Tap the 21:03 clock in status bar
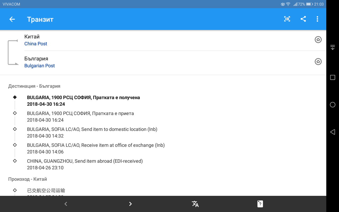This screenshot has height=212, width=339. [x=319, y=4]
